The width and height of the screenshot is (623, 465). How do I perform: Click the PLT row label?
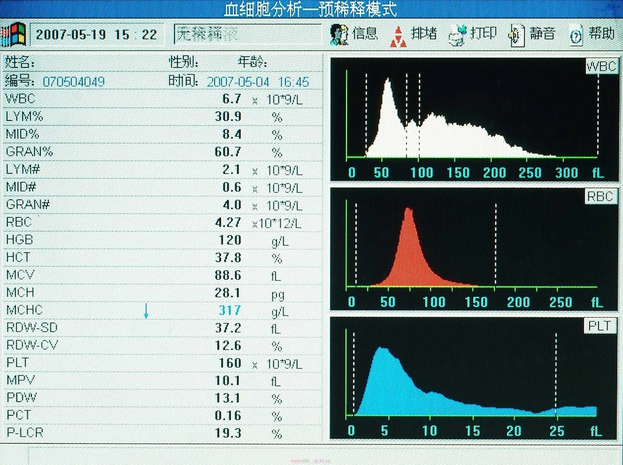click(x=18, y=363)
